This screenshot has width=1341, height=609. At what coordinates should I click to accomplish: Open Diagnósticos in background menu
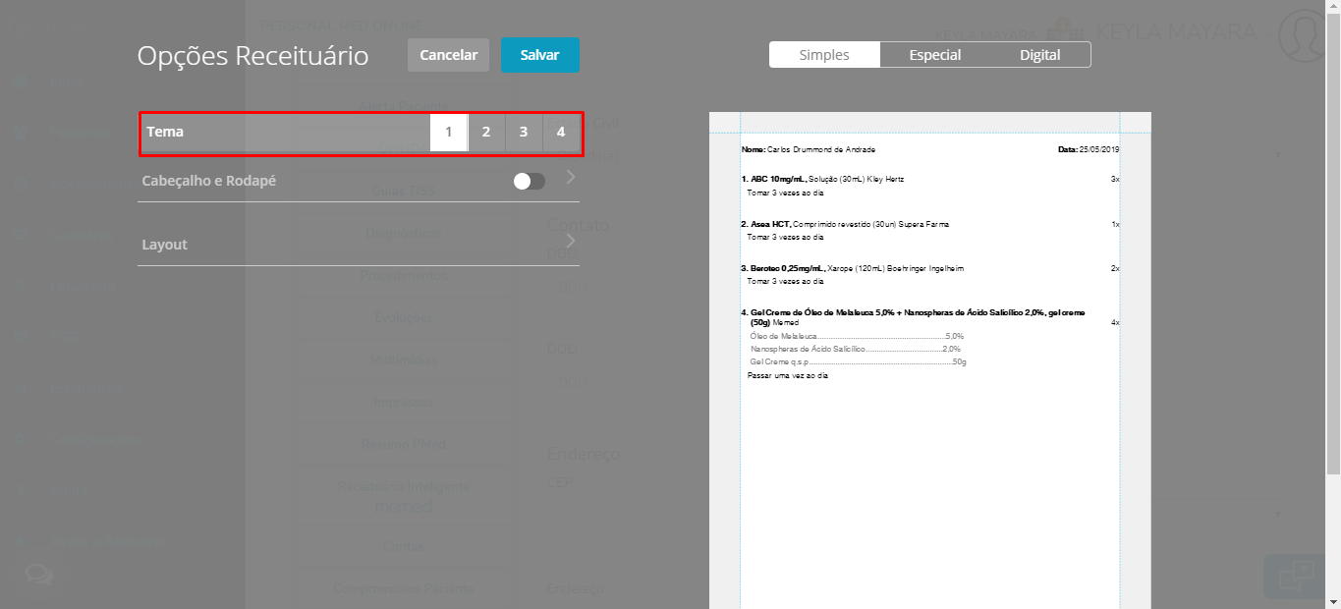point(403,233)
